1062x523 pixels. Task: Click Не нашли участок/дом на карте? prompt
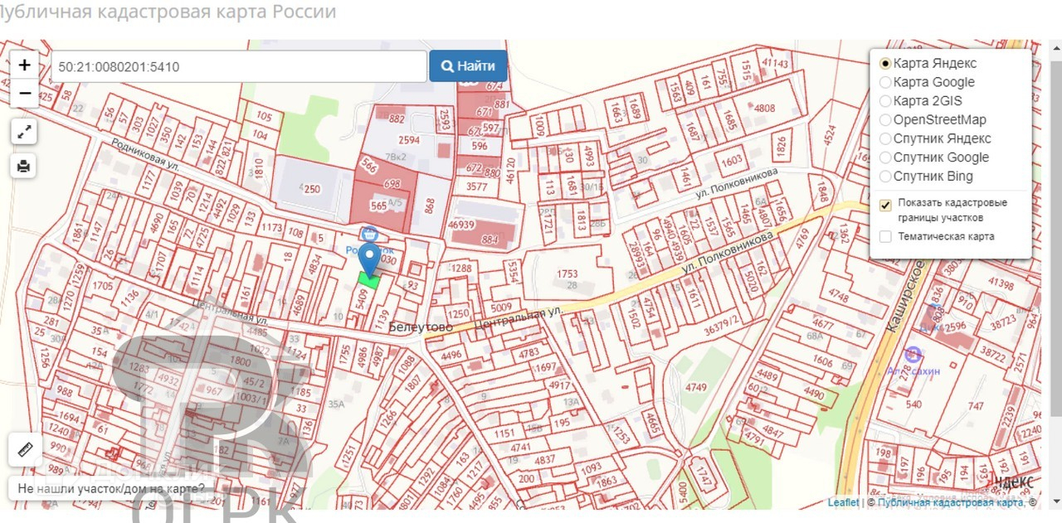click(111, 488)
